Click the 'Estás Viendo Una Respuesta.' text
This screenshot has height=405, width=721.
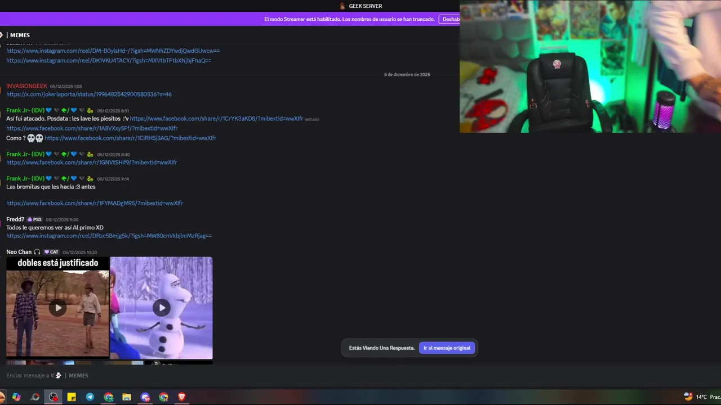pos(381,348)
